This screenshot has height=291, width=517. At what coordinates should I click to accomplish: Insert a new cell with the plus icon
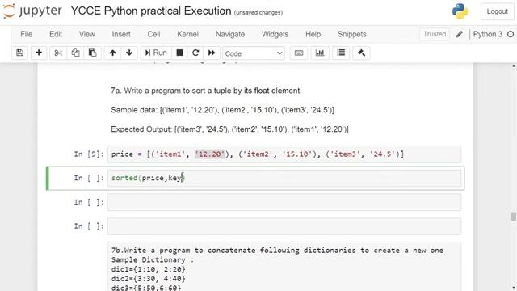(39, 53)
